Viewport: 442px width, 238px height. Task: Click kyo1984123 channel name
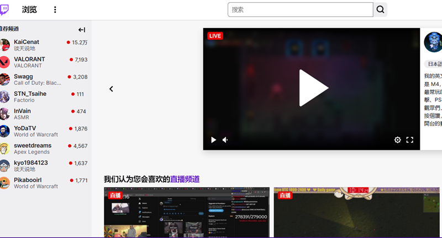pos(31,163)
